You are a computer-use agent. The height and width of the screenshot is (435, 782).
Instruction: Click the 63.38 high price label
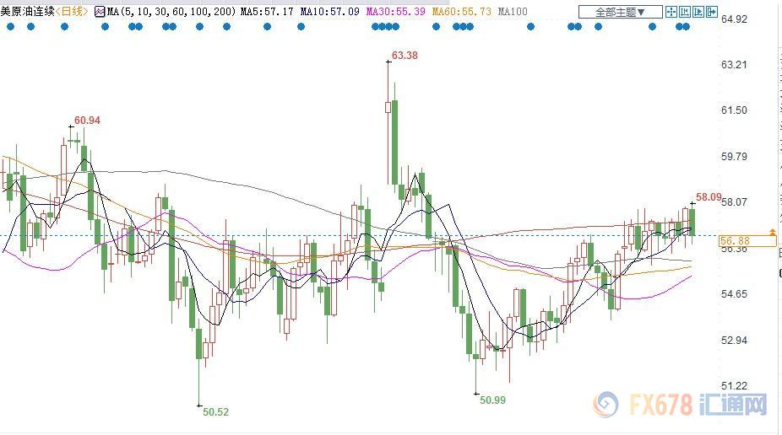[x=405, y=56]
